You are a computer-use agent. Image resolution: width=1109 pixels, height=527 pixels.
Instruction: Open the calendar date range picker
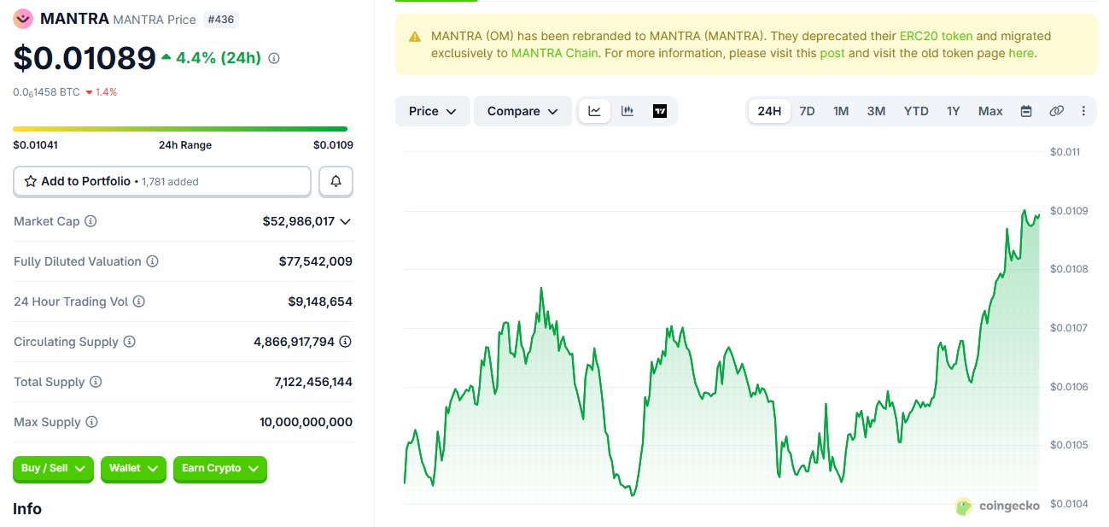(1026, 111)
